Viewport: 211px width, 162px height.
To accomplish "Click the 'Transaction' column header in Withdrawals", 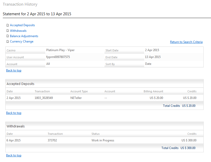I will pyautogui.click(x=55, y=134).
